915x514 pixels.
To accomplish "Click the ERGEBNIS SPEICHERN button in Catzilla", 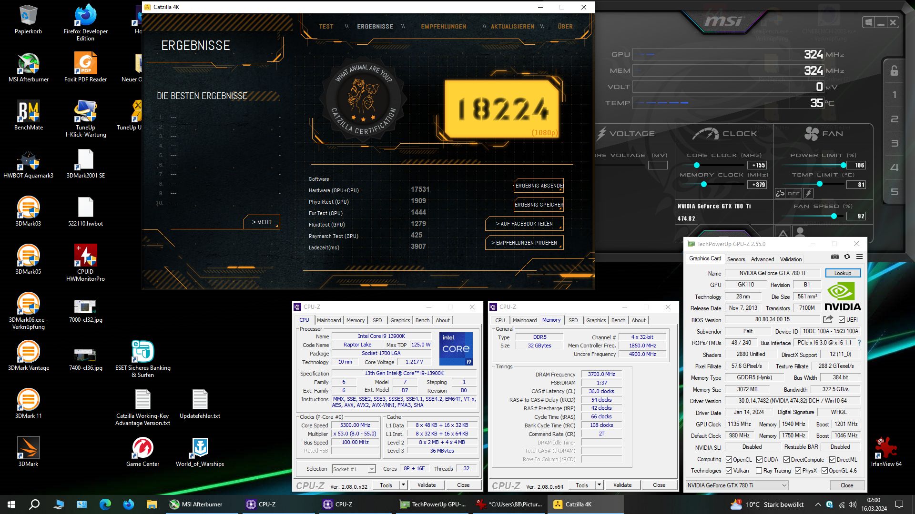I will tap(539, 205).
